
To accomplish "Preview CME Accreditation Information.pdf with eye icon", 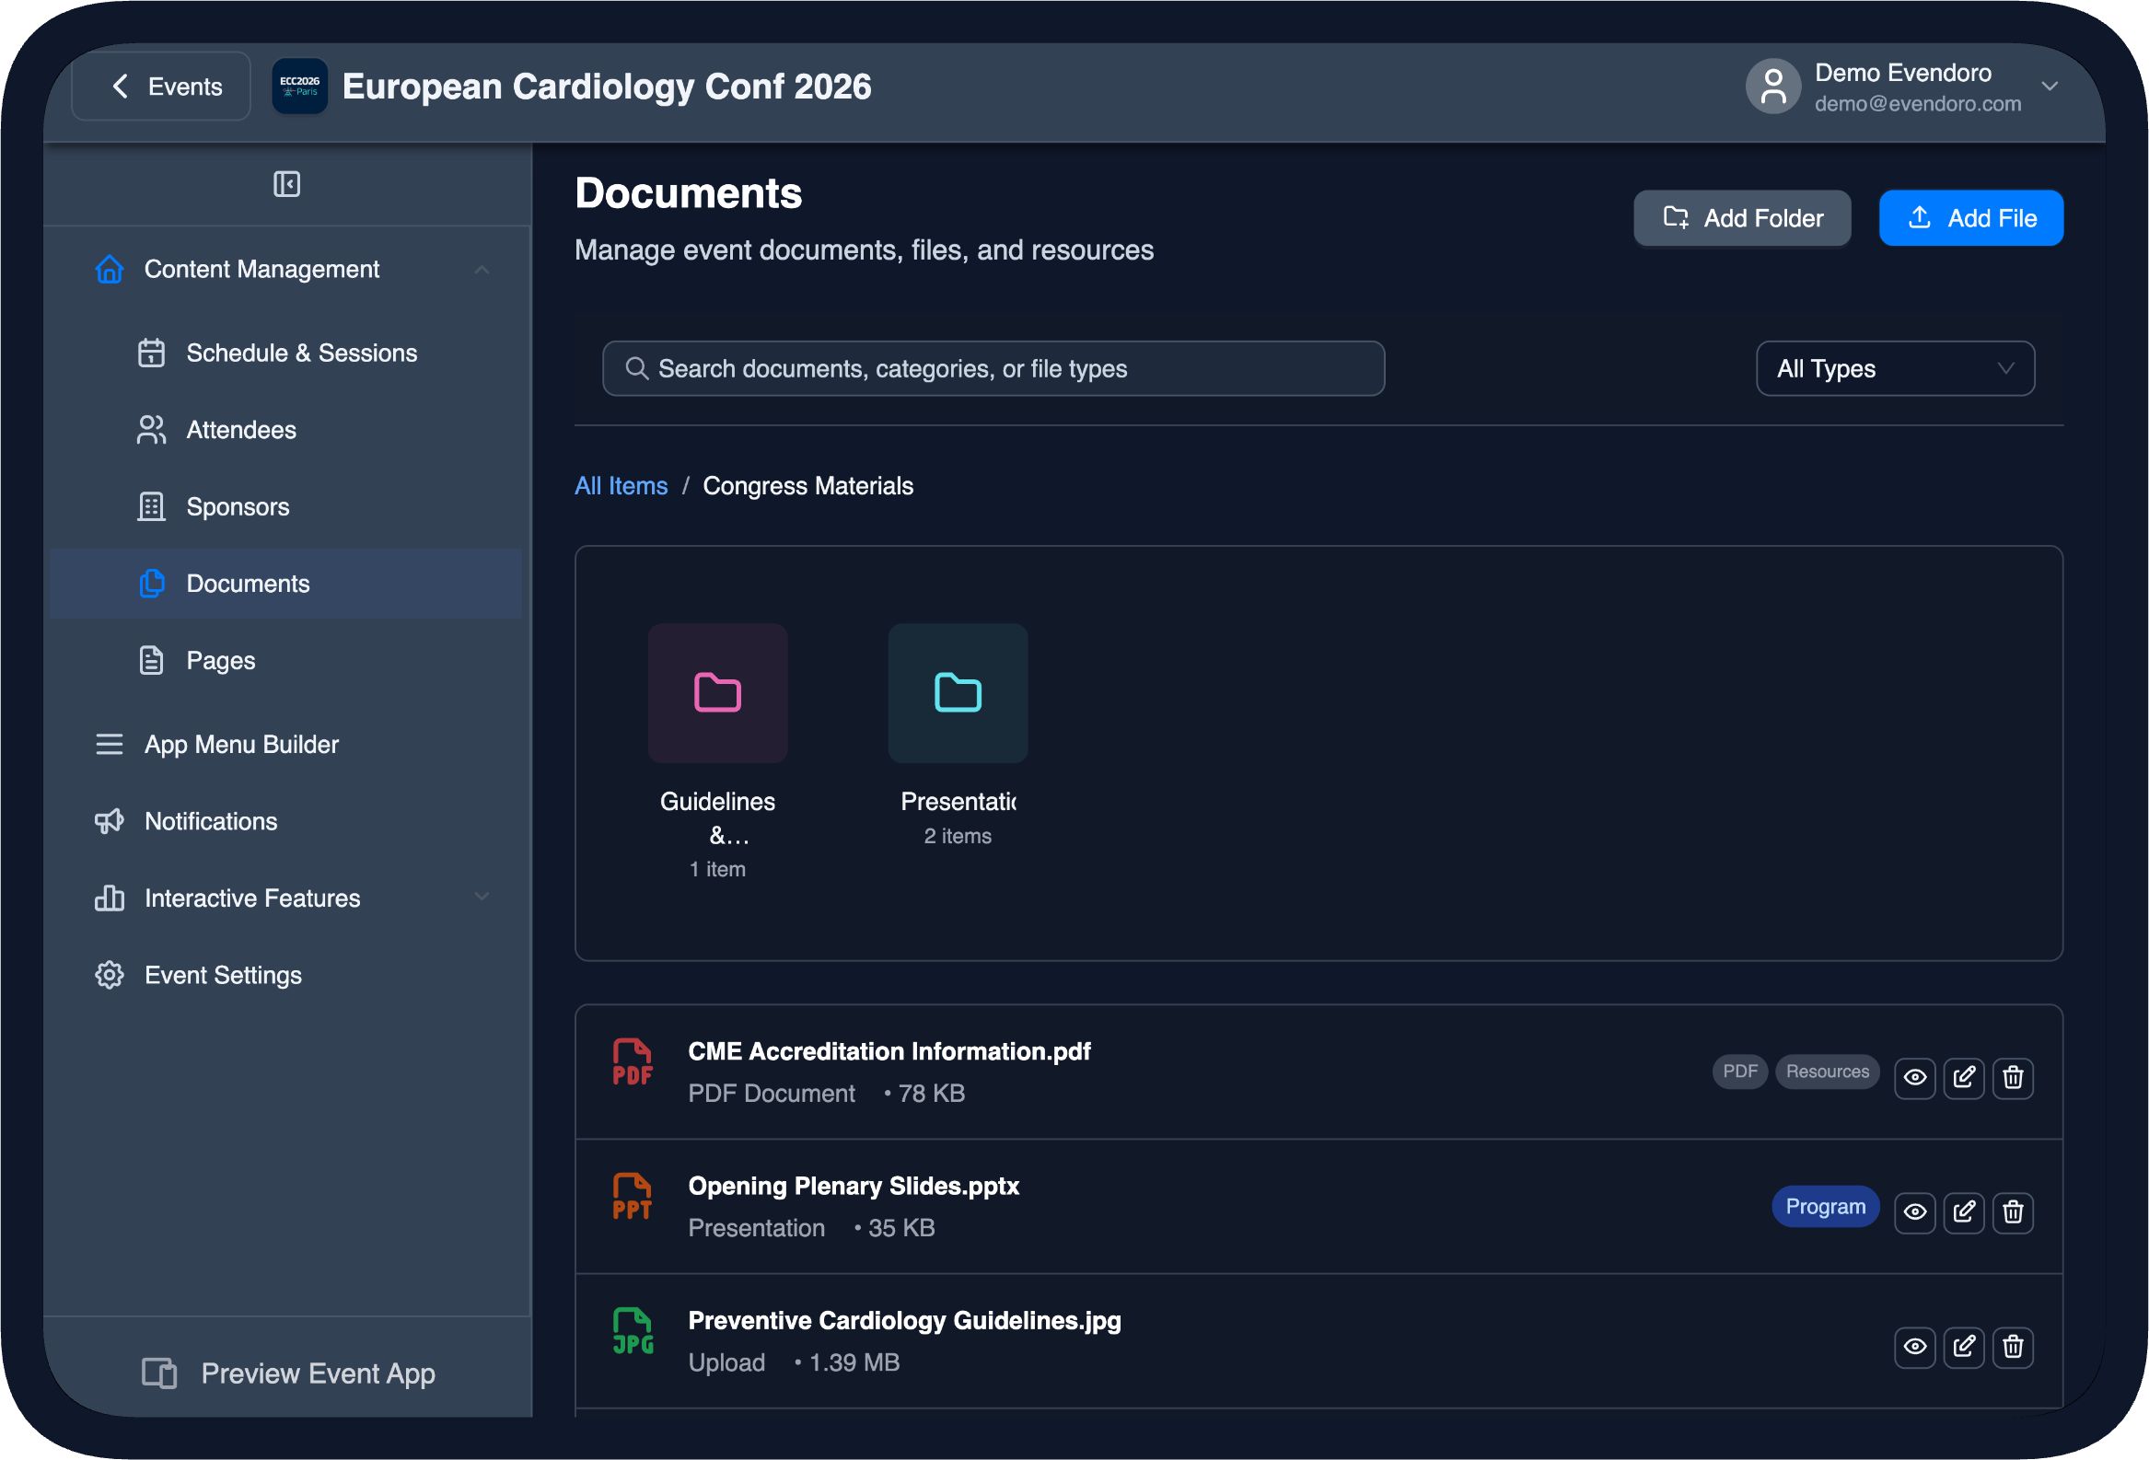I will (x=1915, y=1077).
